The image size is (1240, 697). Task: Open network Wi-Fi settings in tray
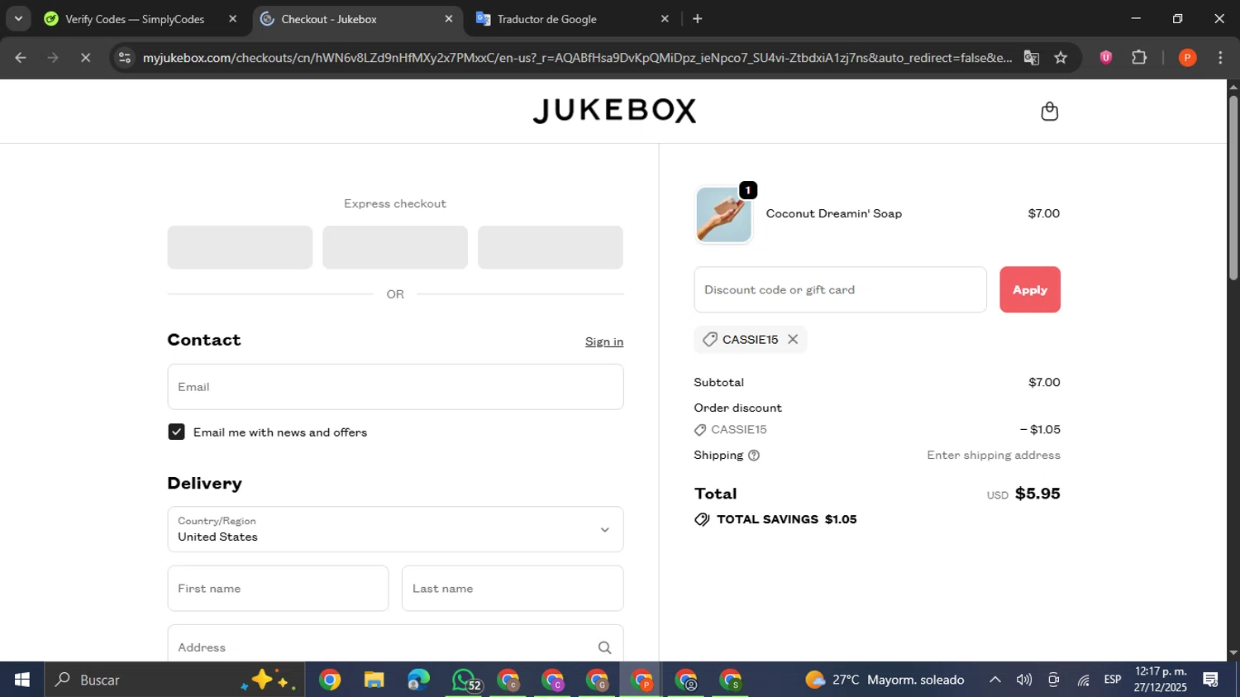(1083, 680)
